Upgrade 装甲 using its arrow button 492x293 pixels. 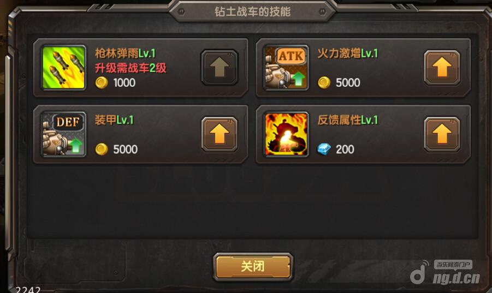click(220, 134)
